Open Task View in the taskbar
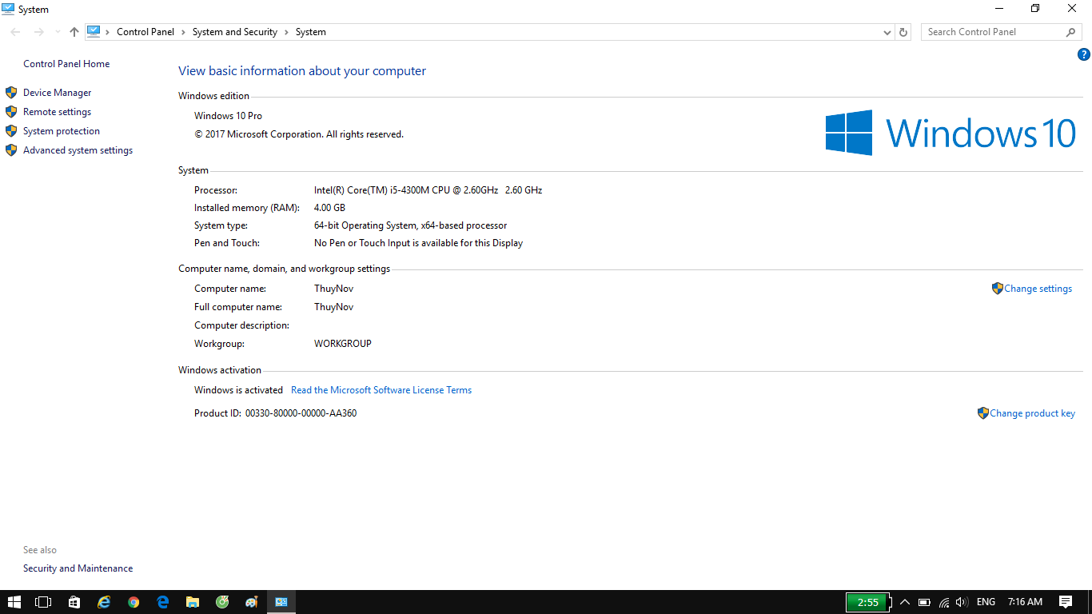The image size is (1092, 614). (x=43, y=602)
